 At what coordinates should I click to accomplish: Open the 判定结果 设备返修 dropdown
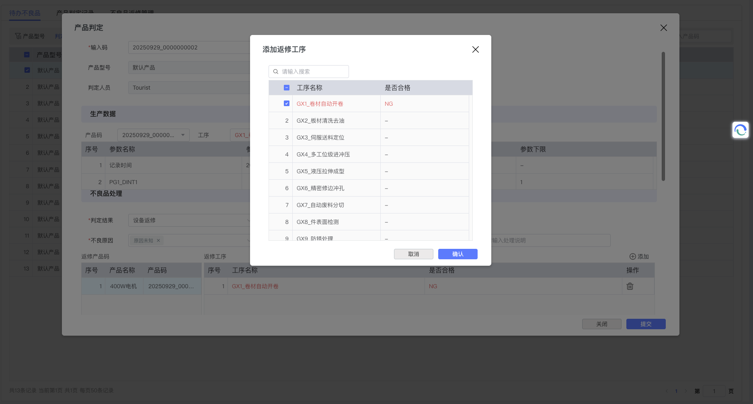[189, 220]
